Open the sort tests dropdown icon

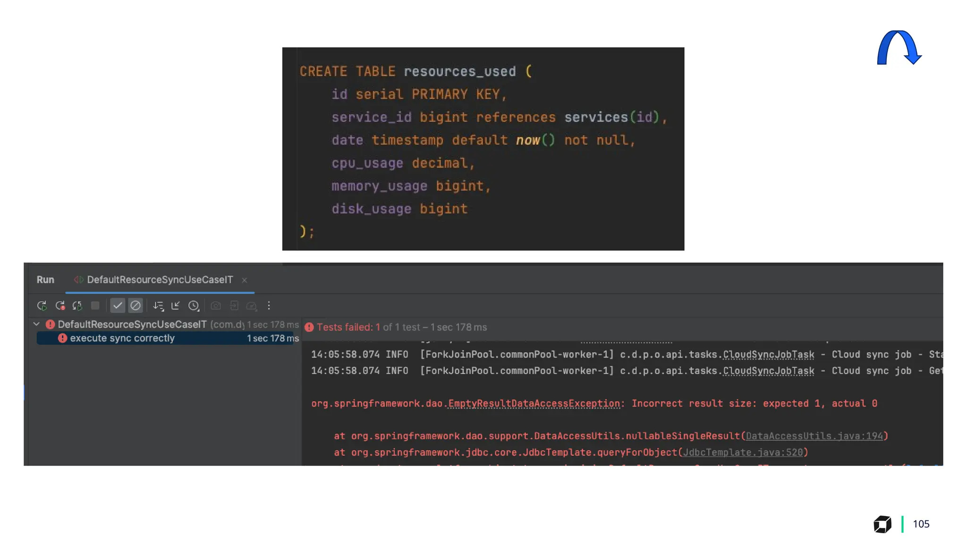click(x=158, y=306)
